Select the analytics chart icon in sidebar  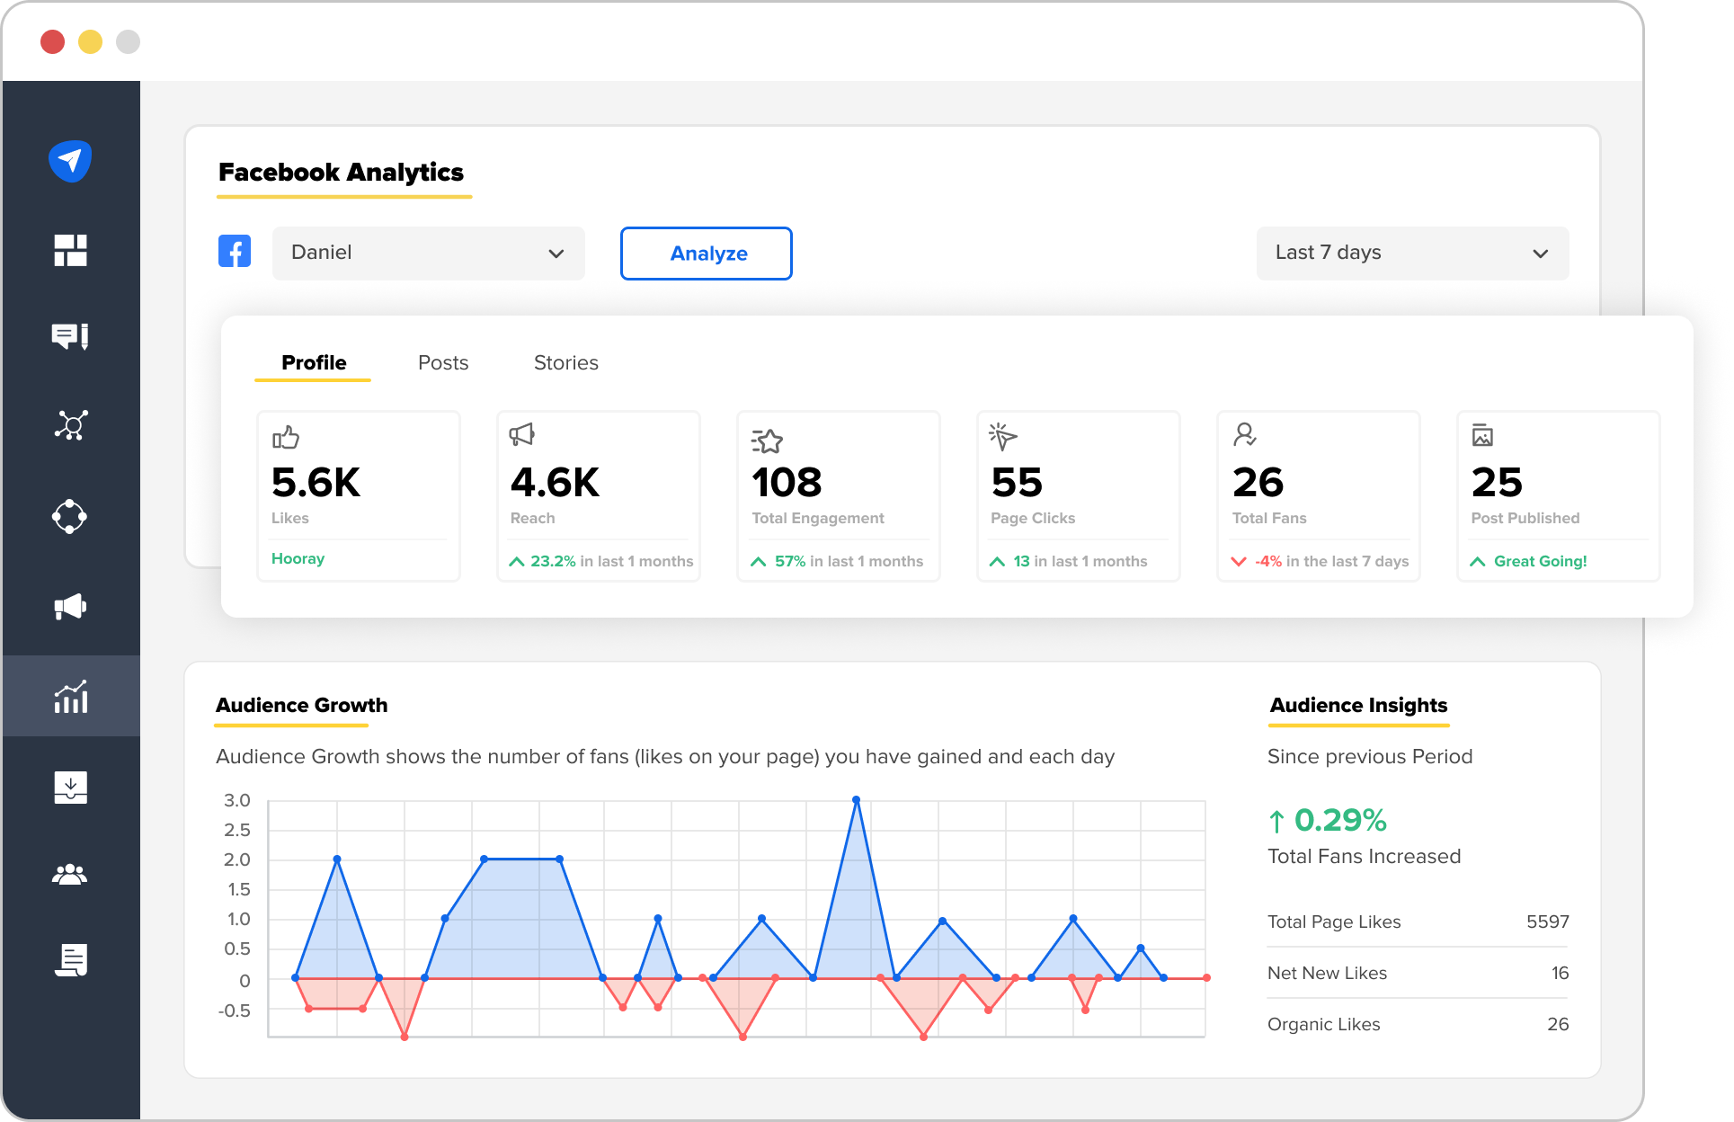(71, 696)
